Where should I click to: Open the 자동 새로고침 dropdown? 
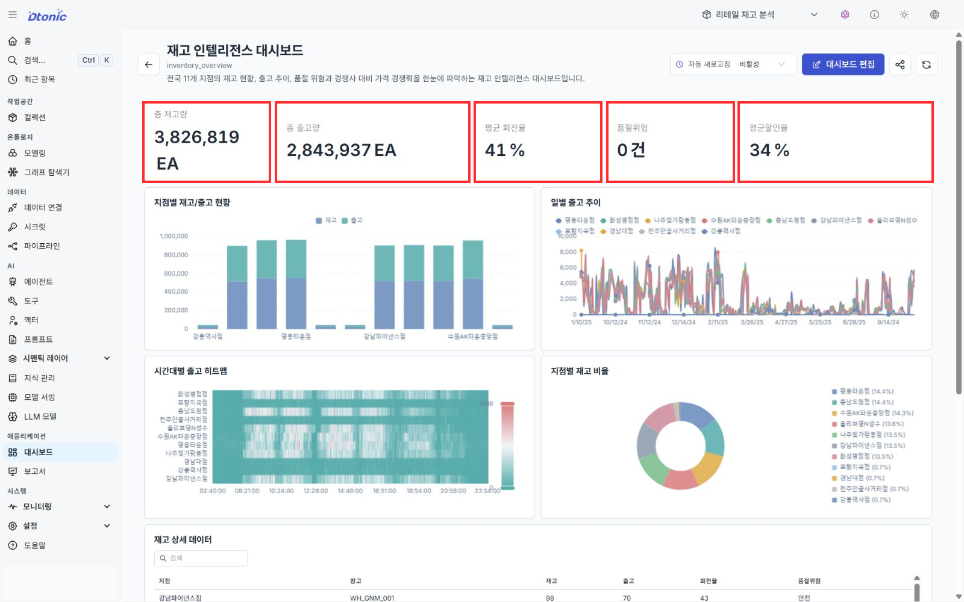733,64
